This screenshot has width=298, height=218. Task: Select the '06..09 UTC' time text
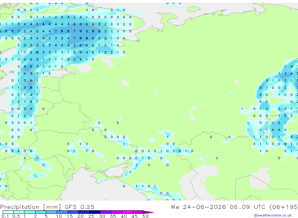(248, 207)
